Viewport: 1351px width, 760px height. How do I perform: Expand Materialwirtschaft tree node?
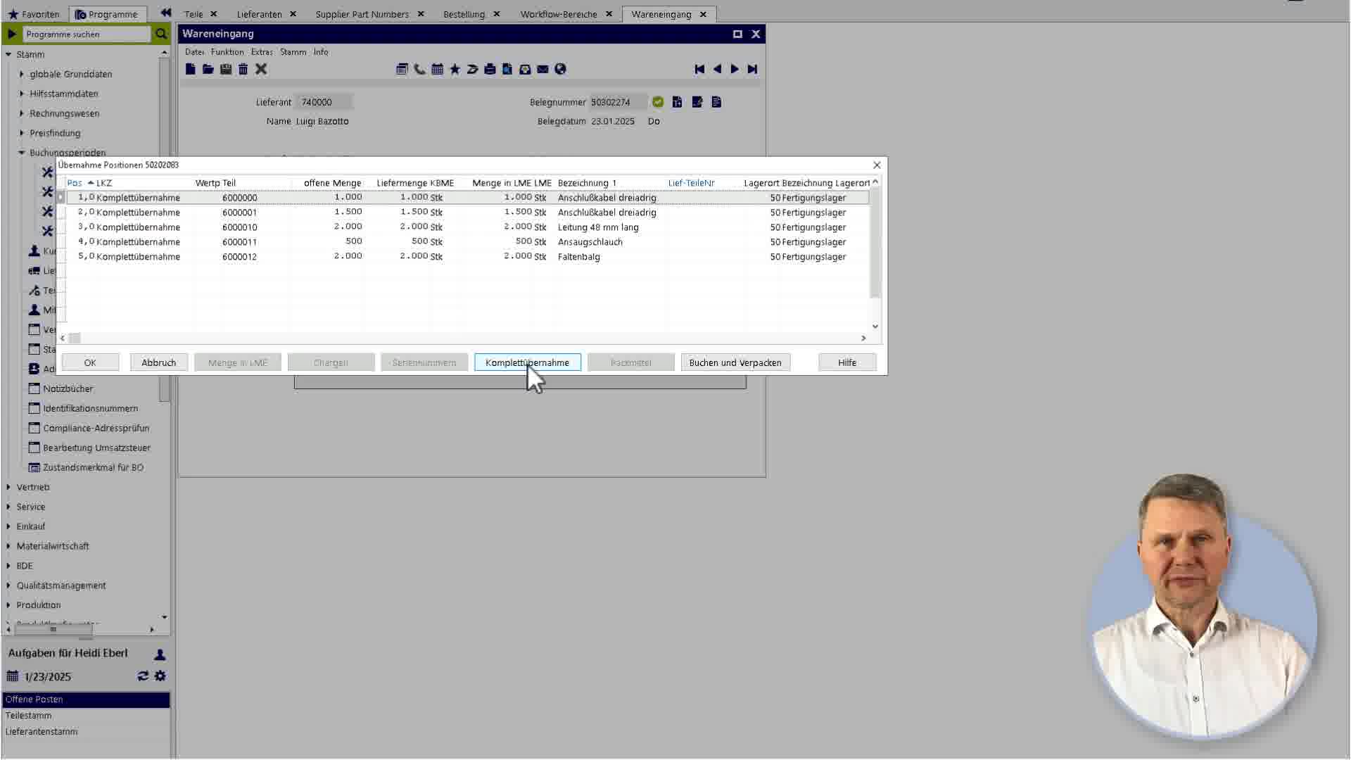[x=8, y=546]
